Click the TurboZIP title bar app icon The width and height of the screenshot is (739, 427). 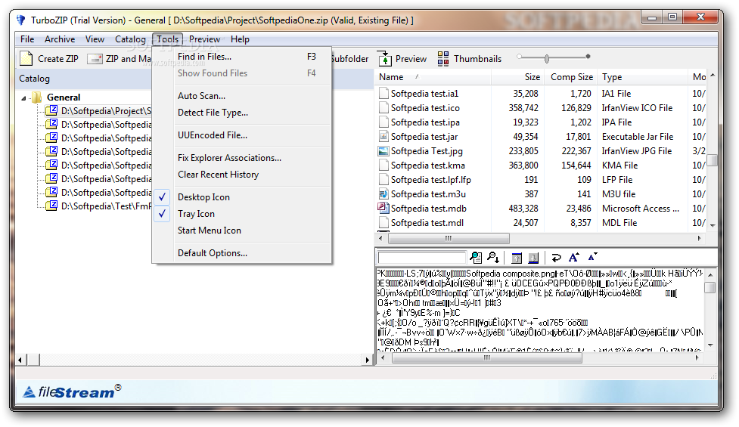tap(20, 20)
